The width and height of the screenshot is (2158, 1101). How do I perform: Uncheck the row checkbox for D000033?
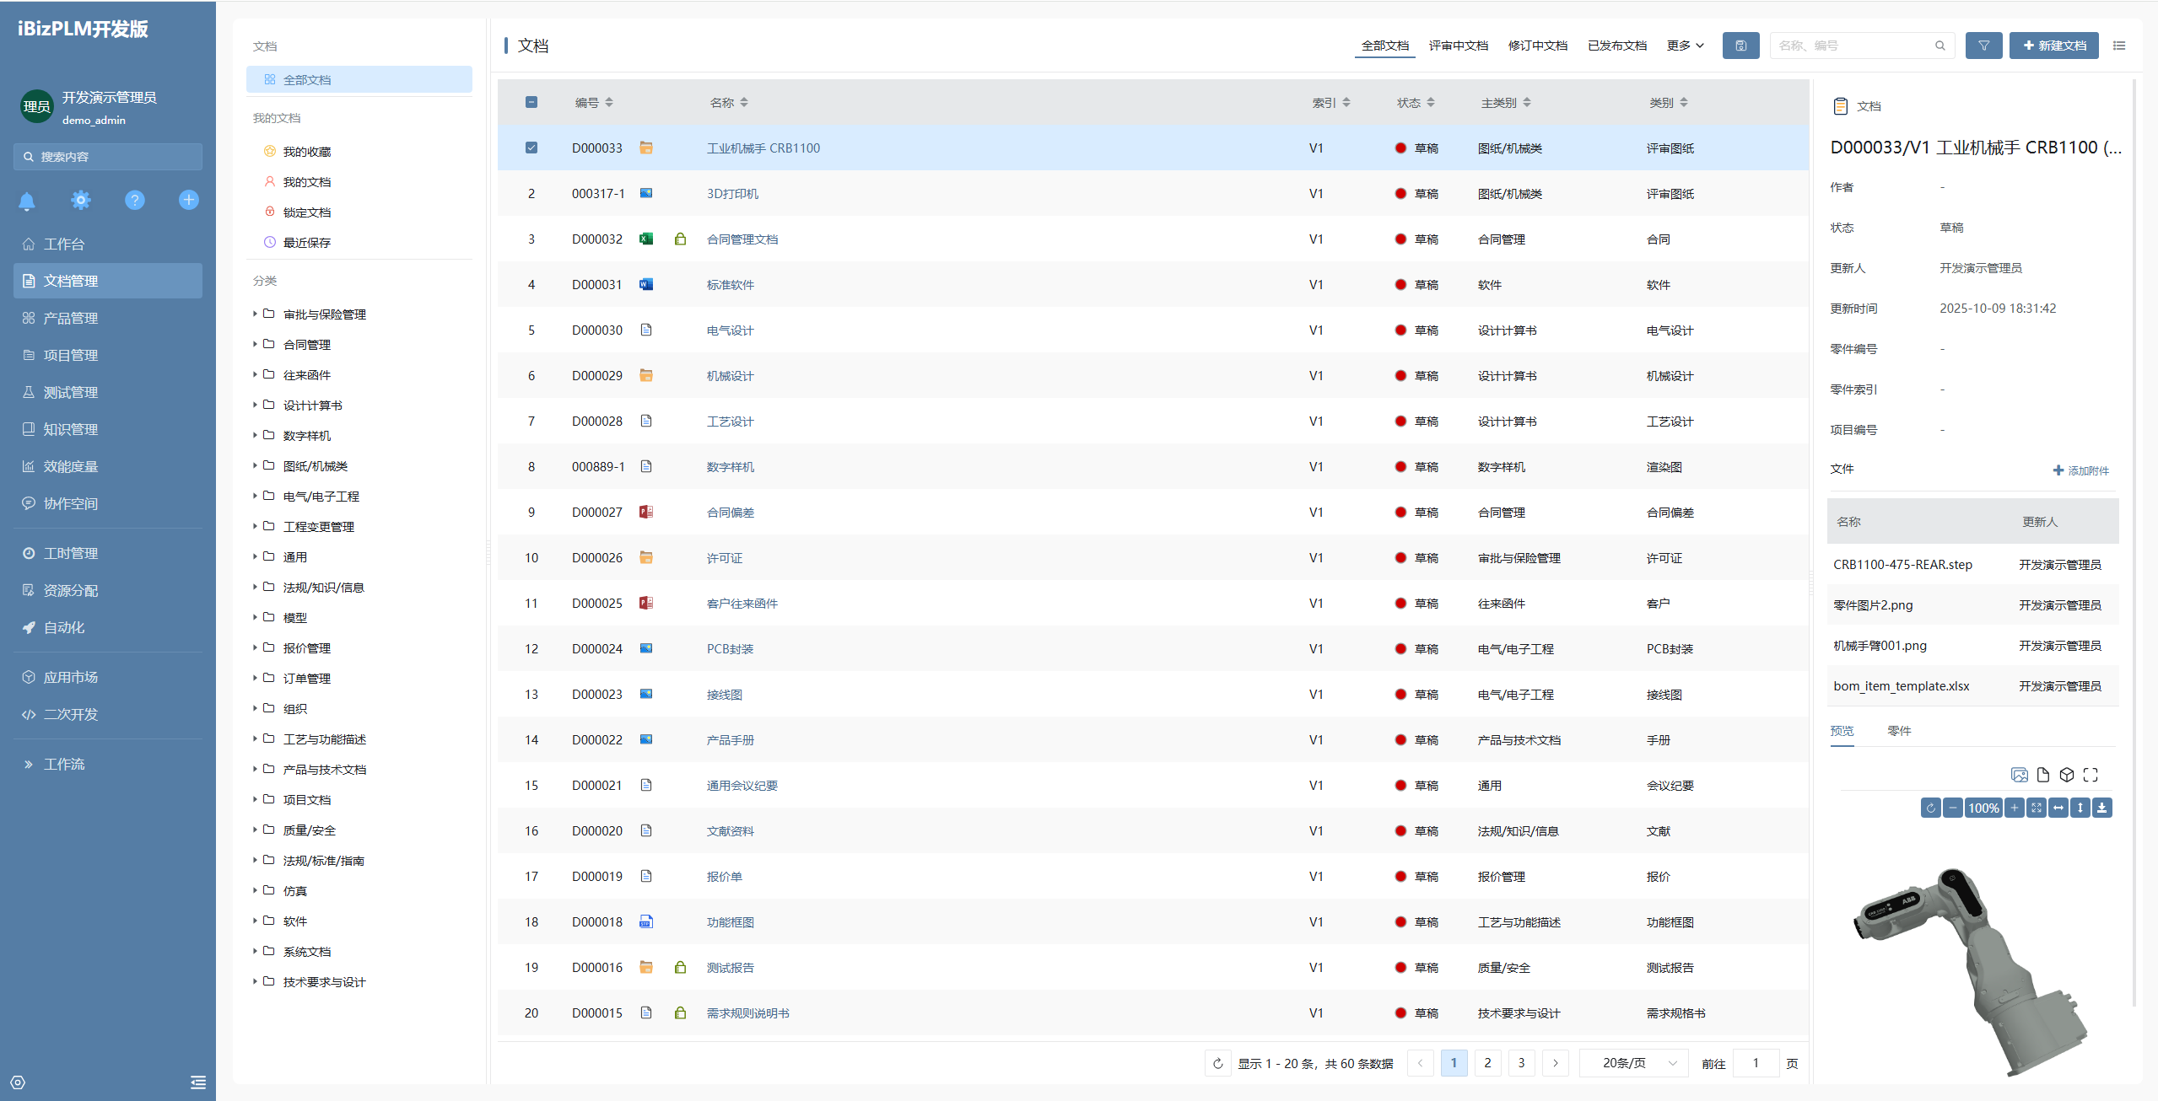click(x=531, y=148)
